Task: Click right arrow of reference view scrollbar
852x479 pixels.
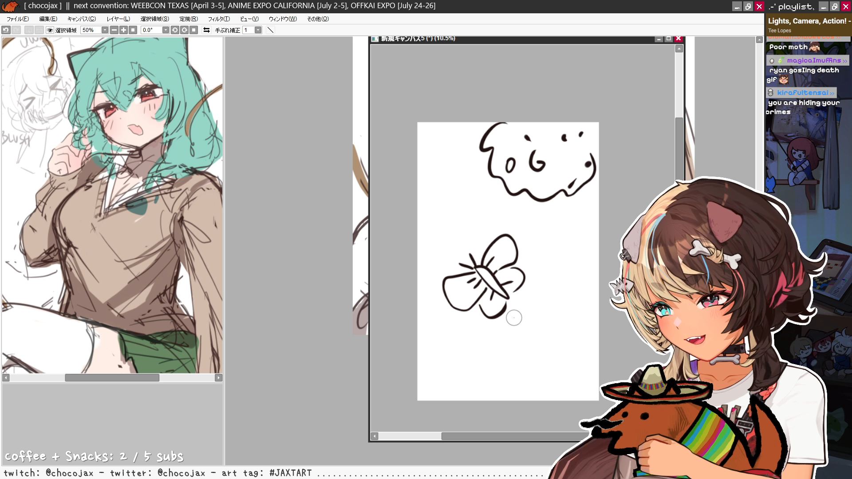Action: pos(218,378)
